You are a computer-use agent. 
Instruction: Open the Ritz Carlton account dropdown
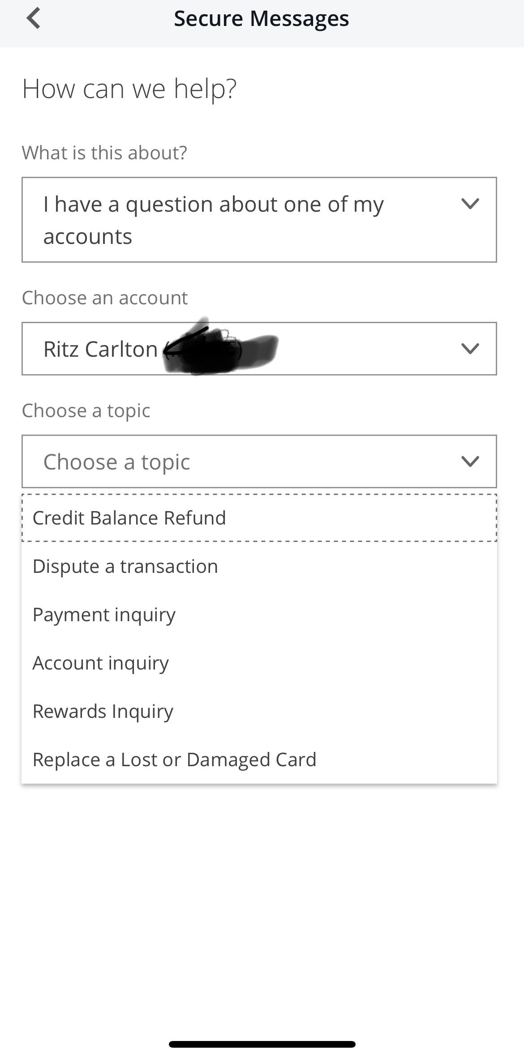click(259, 349)
